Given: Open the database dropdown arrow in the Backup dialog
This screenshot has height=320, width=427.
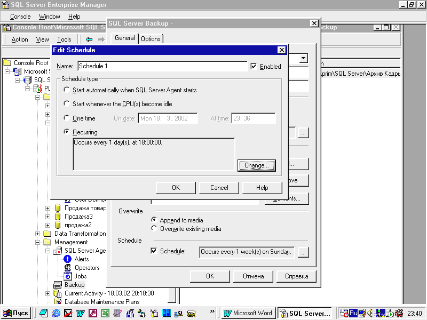Looking at the screenshot, I should tap(303, 58).
